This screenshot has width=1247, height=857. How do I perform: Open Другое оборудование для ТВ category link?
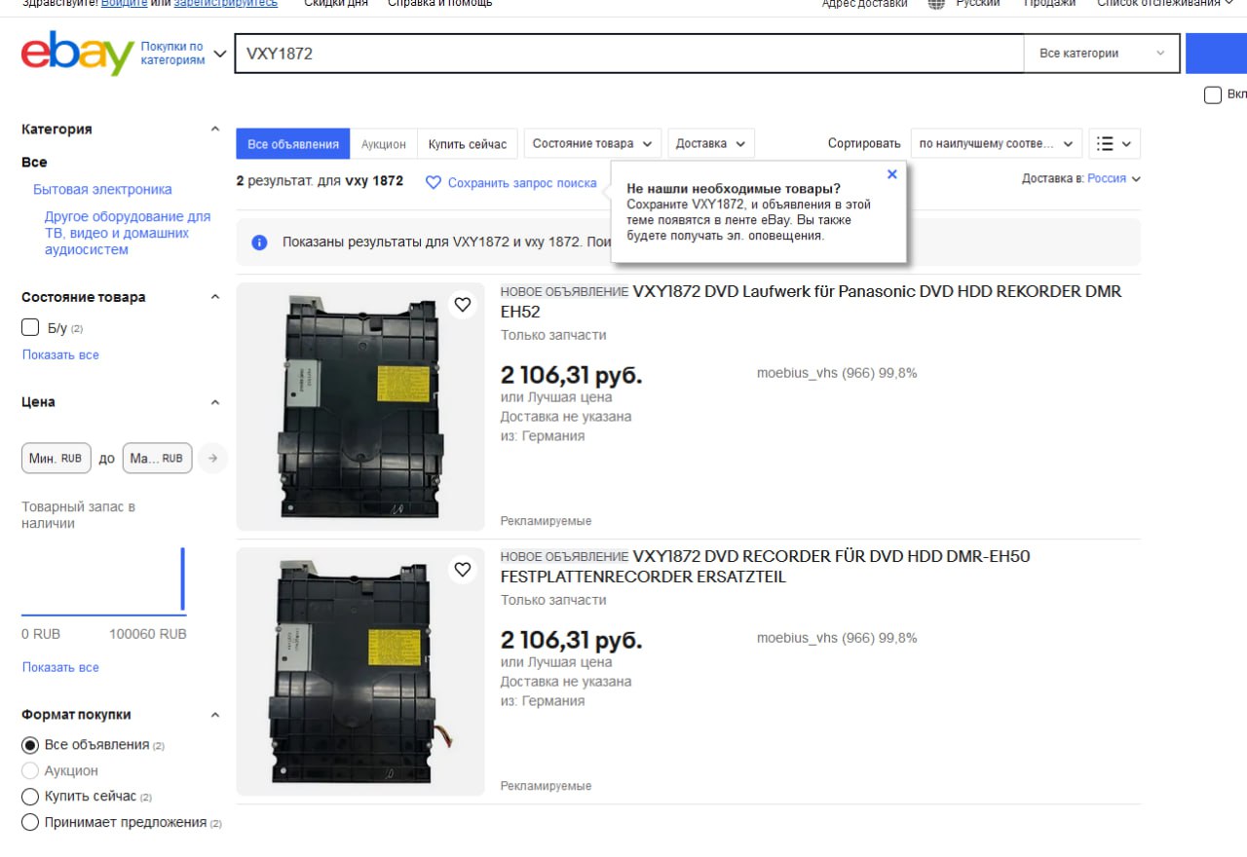tap(128, 233)
